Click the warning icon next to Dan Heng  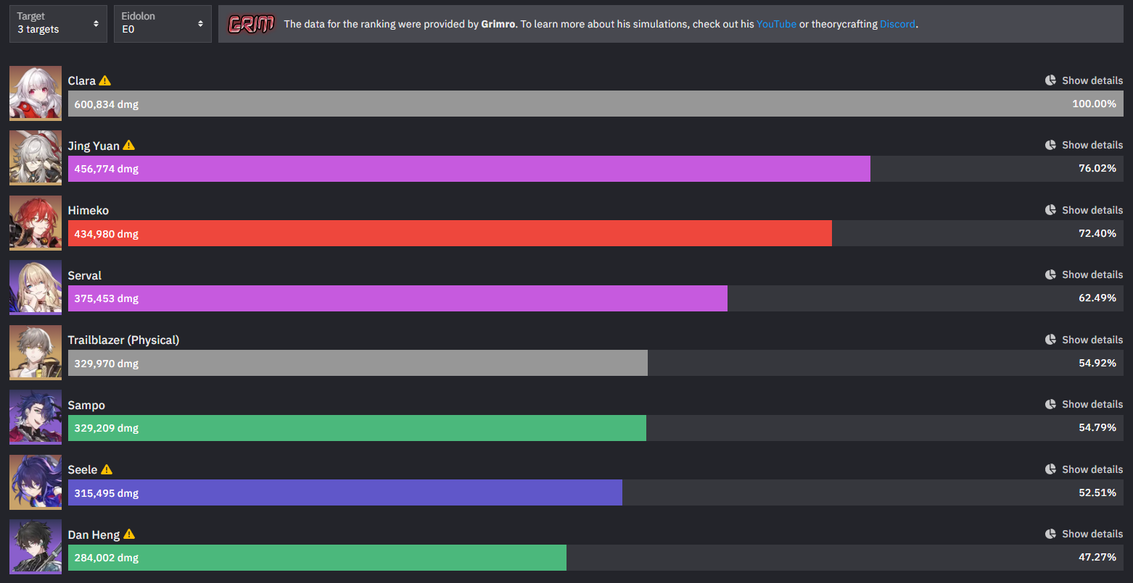(x=129, y=534)
